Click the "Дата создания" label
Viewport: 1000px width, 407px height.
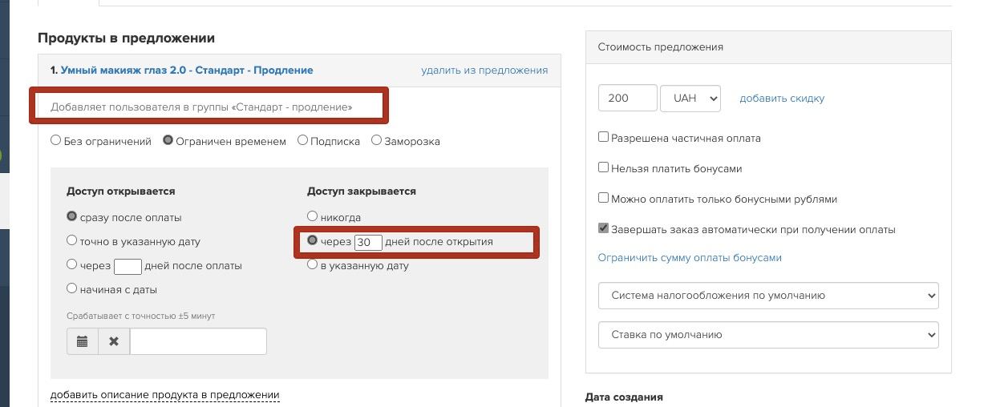click(x=624, y=397)
